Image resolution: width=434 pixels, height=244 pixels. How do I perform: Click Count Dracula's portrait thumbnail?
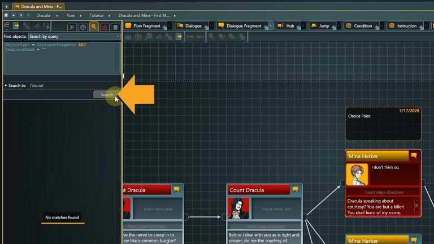click(x=238, y=208)
